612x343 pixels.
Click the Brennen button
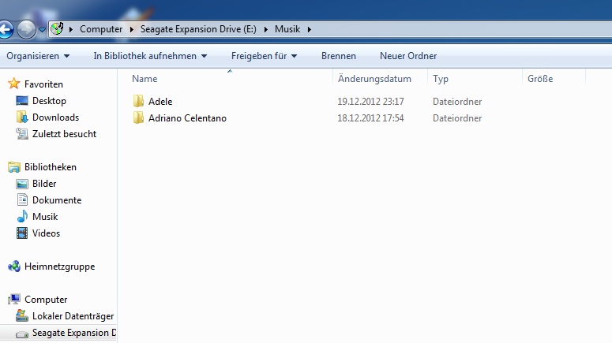tap(339, 56)
